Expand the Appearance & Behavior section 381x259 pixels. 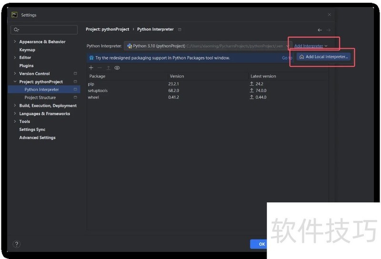15,42
